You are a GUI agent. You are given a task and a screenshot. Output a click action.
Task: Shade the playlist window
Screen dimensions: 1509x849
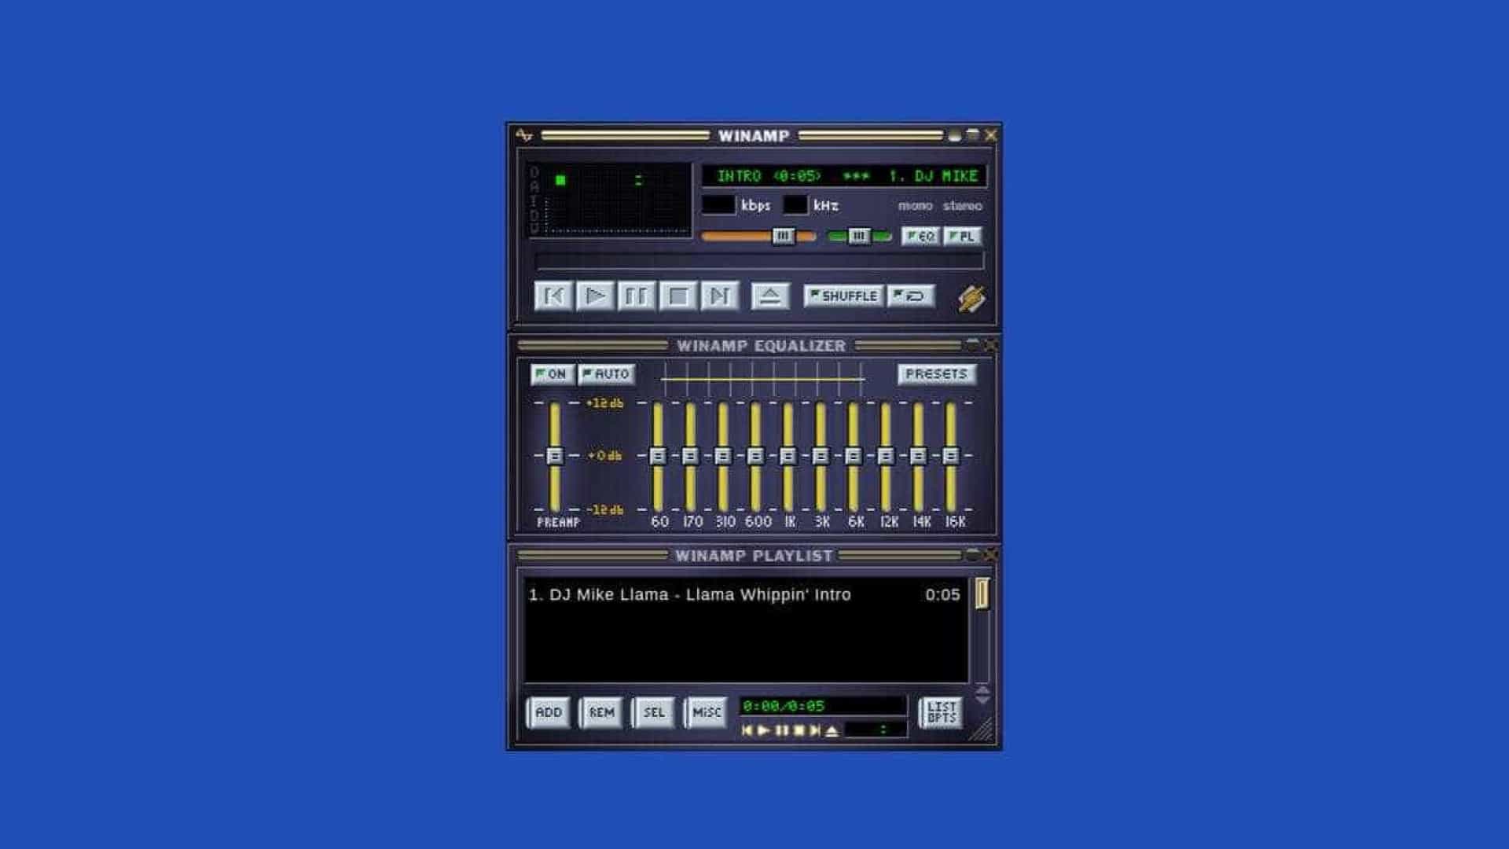(x=973, y=554)
